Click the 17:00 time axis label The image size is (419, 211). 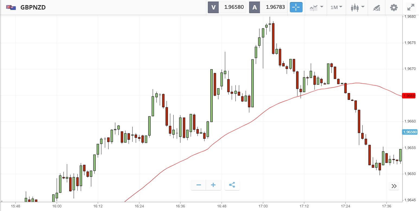pos(263,206)
